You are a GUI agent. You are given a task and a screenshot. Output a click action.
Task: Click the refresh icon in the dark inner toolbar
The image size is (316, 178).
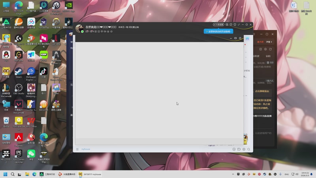click(x=240, y=38)
